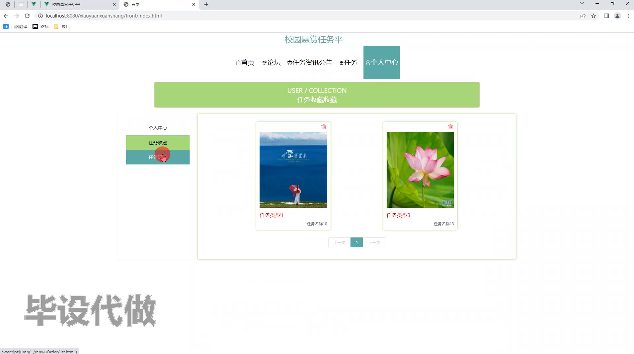Open the pink lotus flower thumbnail
Viewport: 634px width, 354px height.
tap(420, 170)
